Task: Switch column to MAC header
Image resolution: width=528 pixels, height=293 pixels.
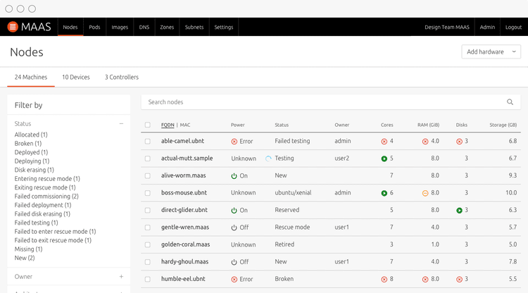Action: pos(185,125)
